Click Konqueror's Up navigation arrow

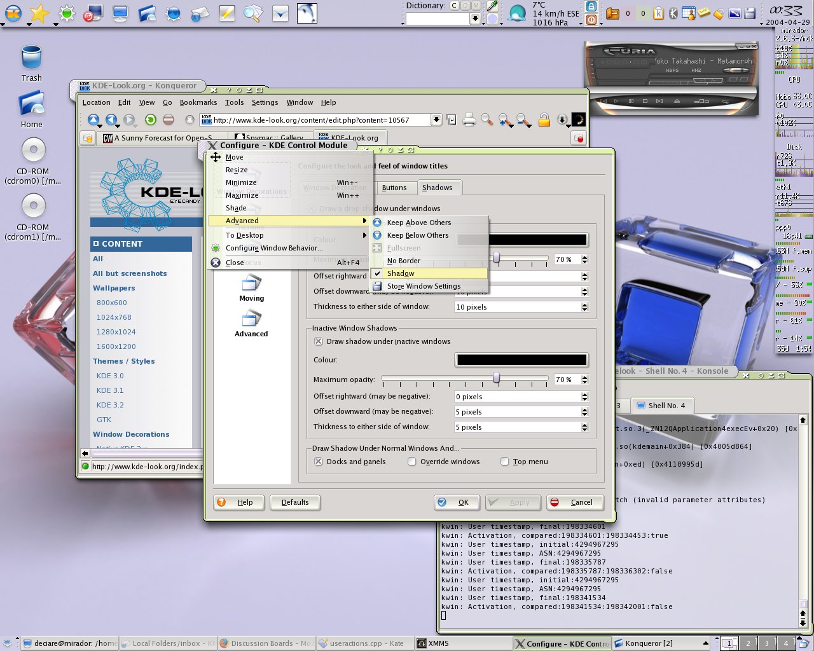(93, 120)
